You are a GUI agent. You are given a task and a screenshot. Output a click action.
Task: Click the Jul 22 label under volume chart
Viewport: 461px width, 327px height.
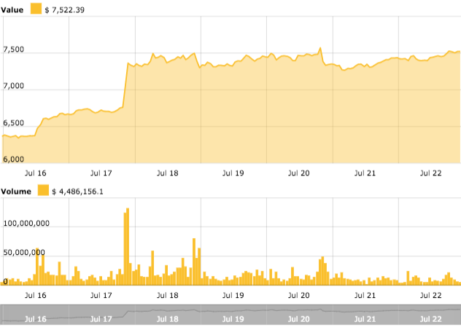(x=430, y=295)
